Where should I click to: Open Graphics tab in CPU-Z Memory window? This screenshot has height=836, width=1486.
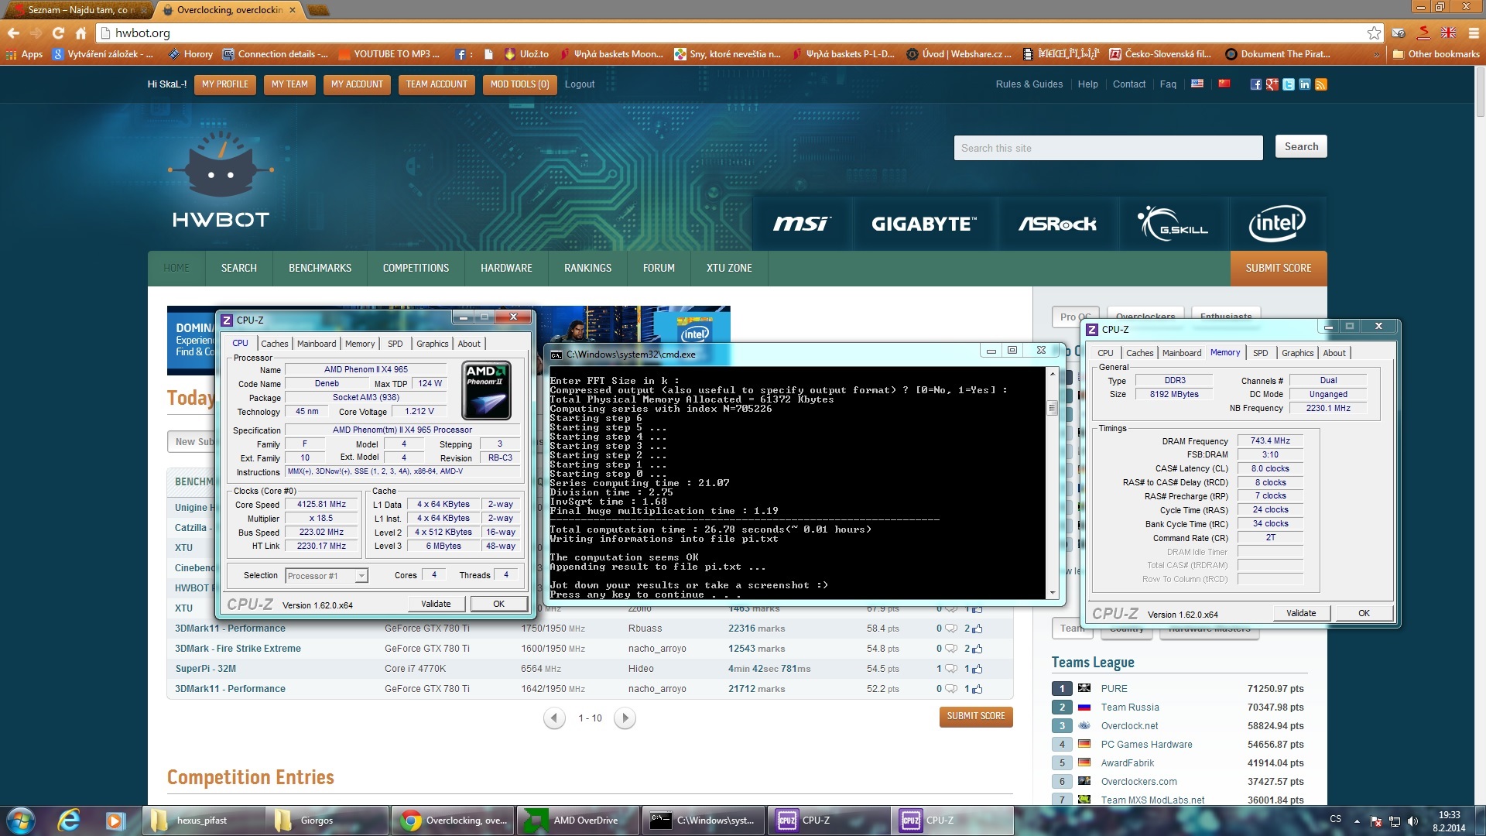tap(1297, 353)
